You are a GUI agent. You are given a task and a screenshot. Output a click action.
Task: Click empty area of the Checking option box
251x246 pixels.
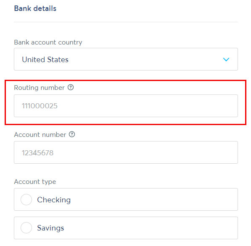(x=154, y=199)
